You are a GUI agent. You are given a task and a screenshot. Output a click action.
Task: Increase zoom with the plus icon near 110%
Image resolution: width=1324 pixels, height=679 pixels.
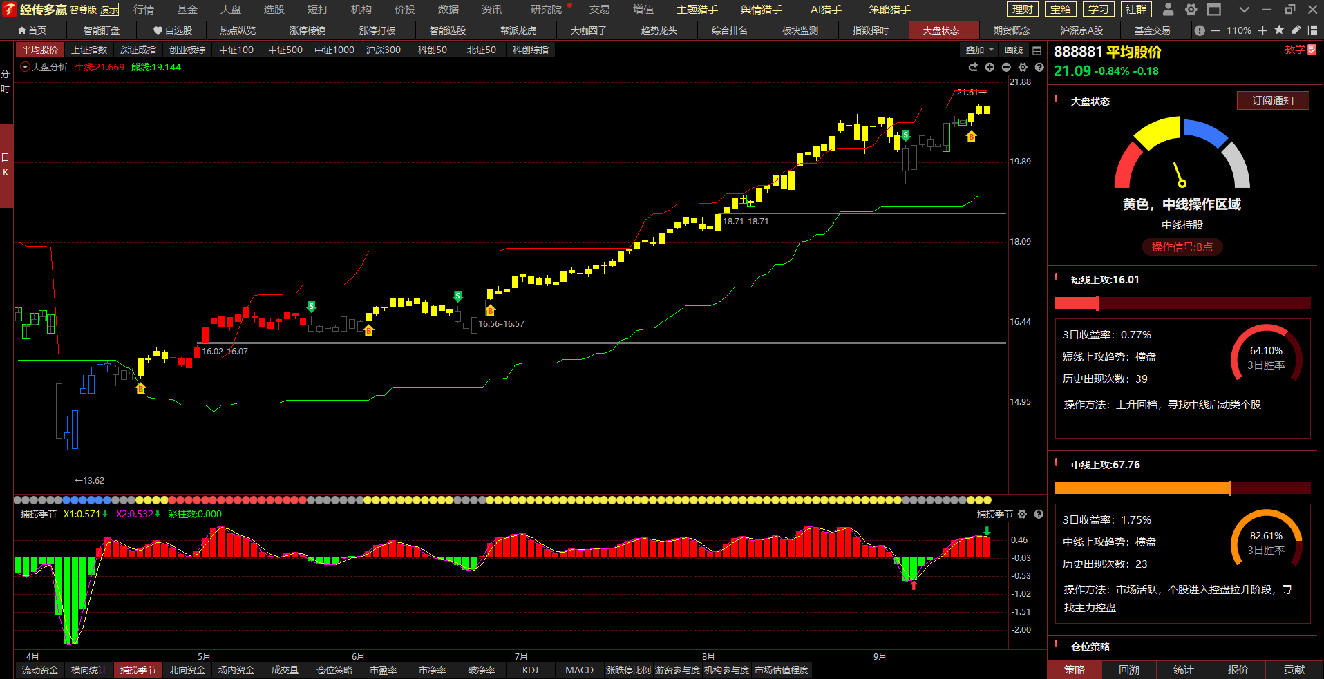1262,30
